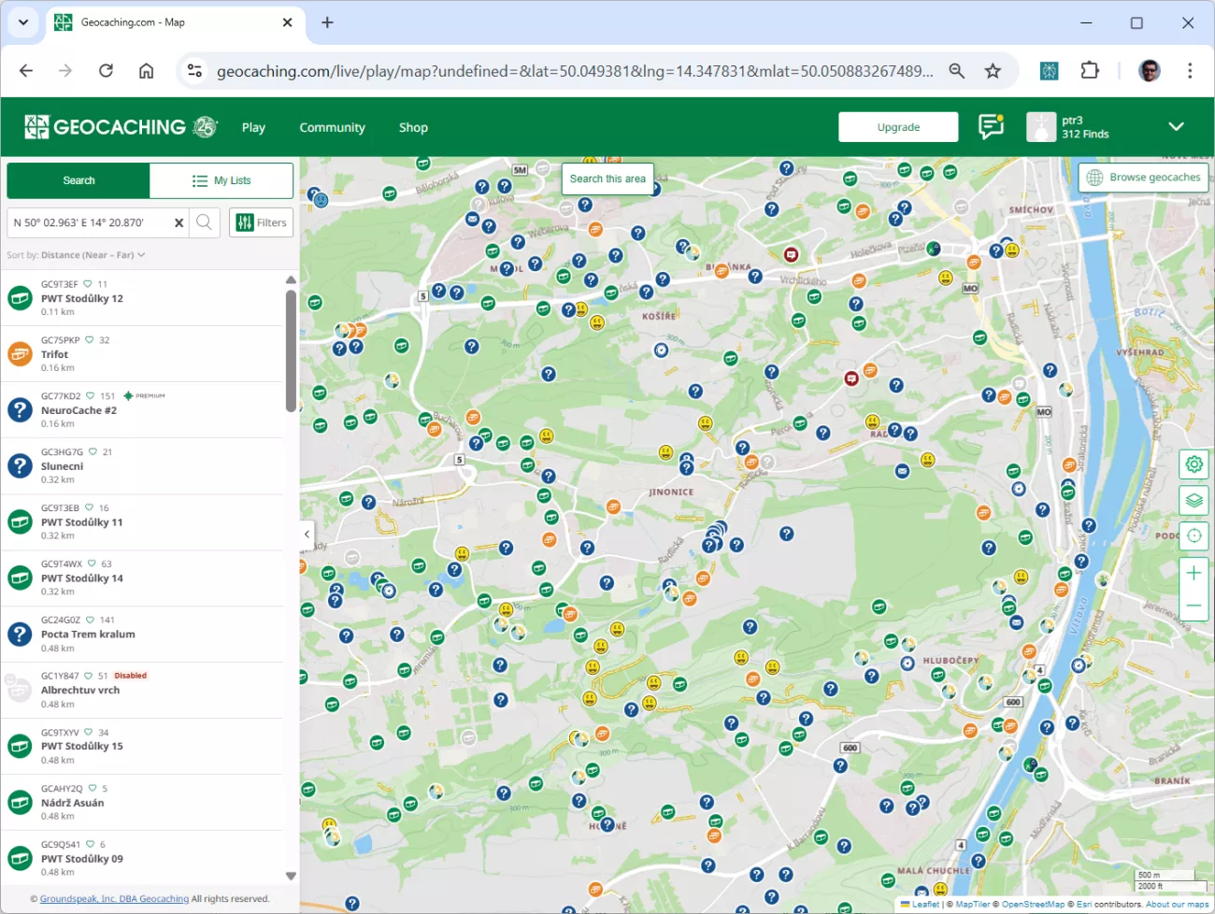Open the Community menu
The image size is (1215, 914).
(332, 127)
